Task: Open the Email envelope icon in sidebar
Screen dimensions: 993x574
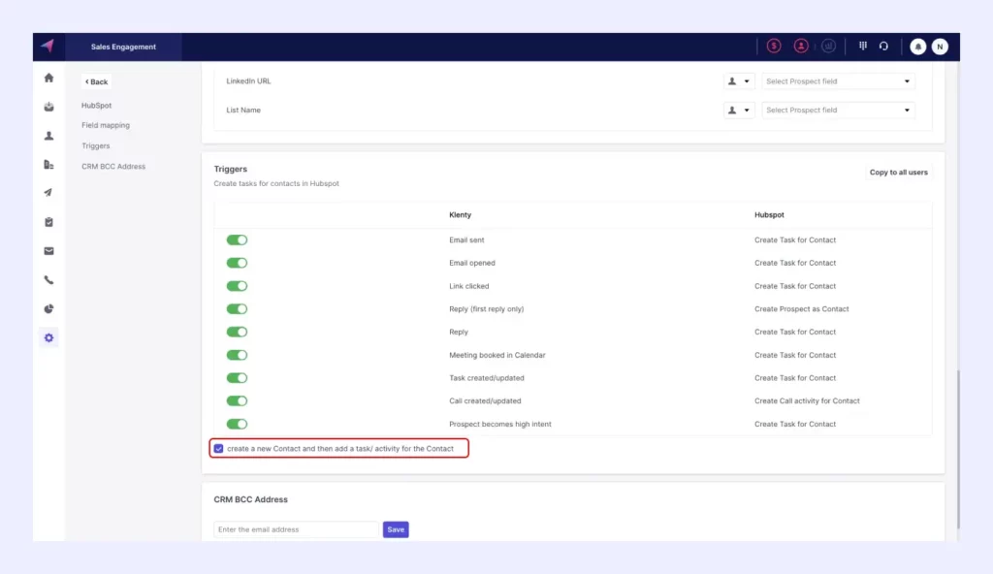Action: 48,251
